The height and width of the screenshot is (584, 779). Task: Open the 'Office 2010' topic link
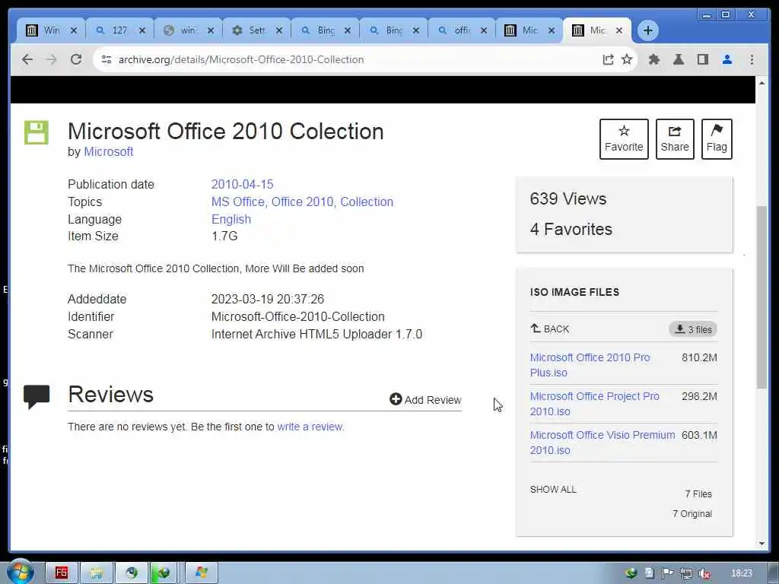click(x=302, y=202)
